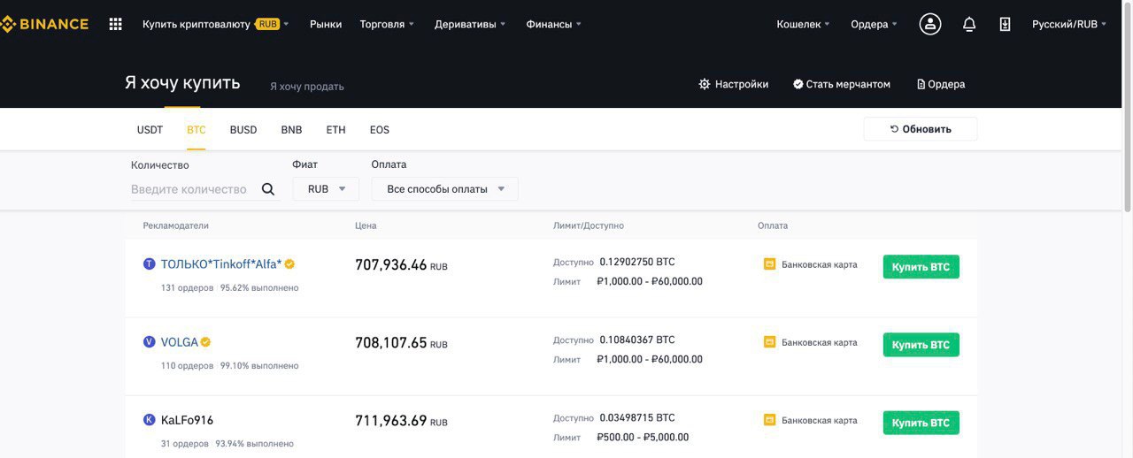Click the Ордера document icon in header

921,84
